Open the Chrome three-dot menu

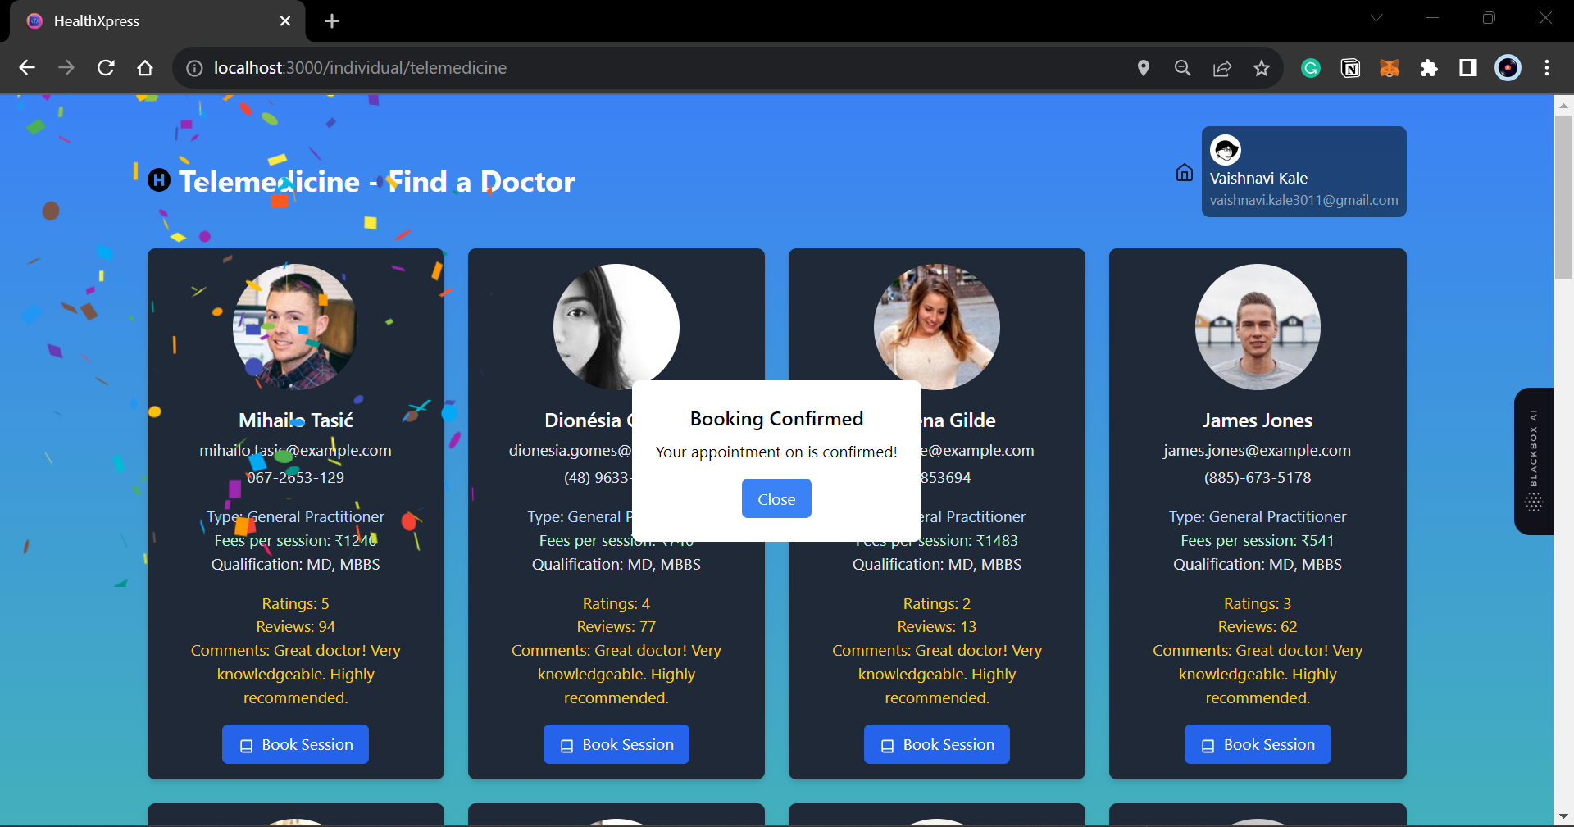click(x=1547, y=68)
